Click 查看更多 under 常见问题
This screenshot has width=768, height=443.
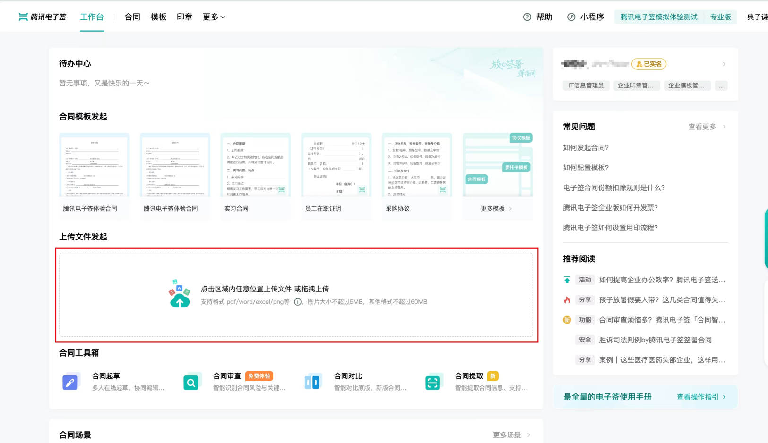point(706,127)
